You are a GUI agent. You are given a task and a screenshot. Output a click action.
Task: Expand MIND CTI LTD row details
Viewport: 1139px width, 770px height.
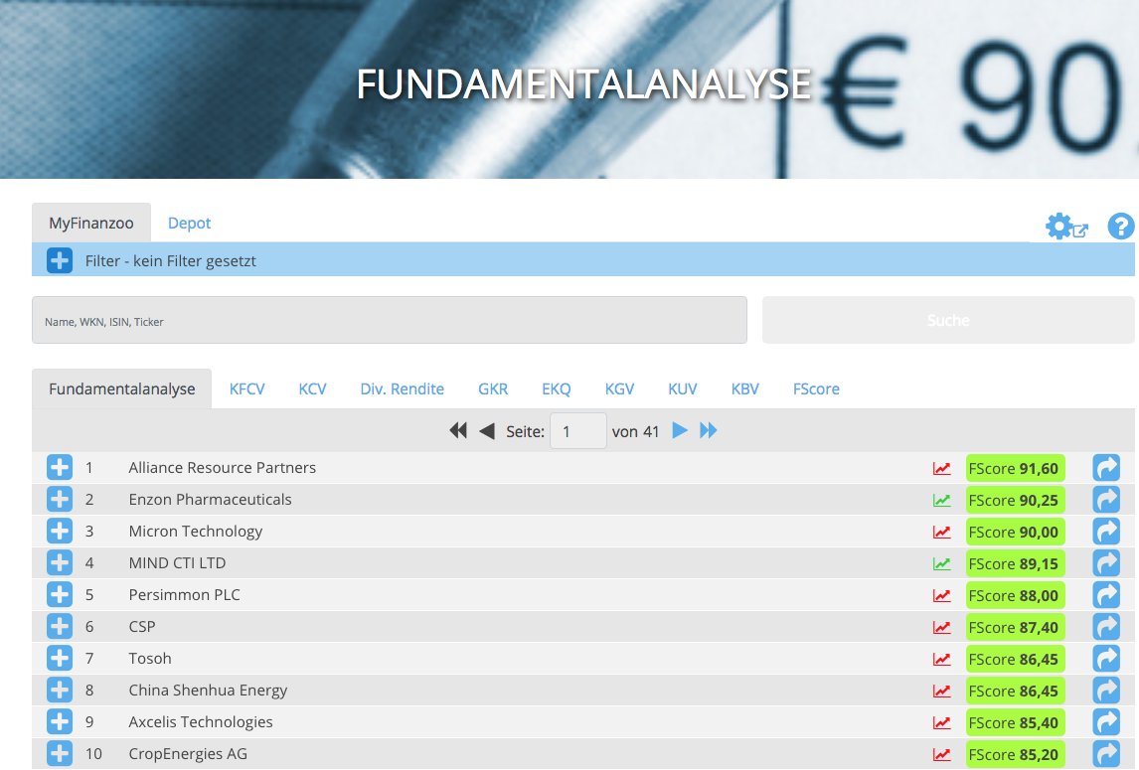tap(60, 563)
